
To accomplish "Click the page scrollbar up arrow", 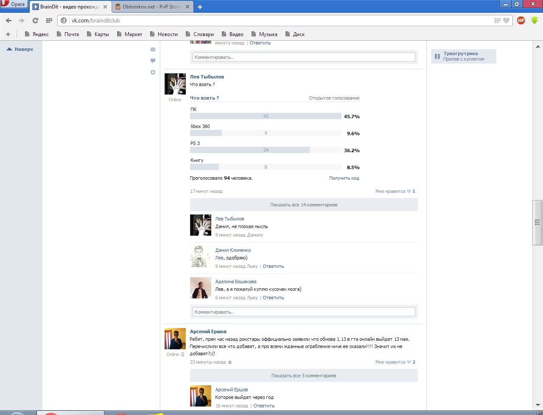I will 538,46.
